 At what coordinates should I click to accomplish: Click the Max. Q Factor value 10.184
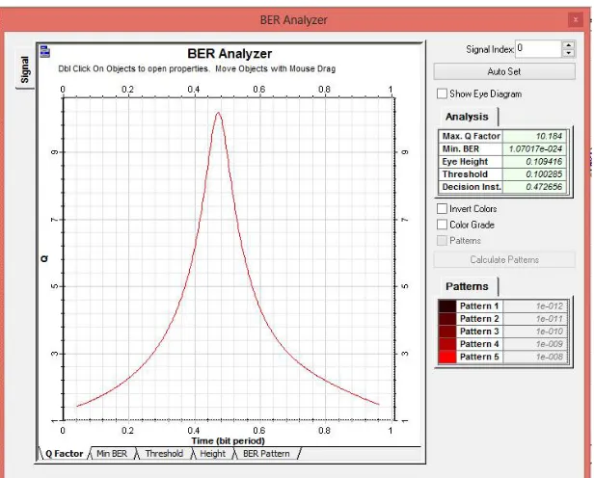534,136
